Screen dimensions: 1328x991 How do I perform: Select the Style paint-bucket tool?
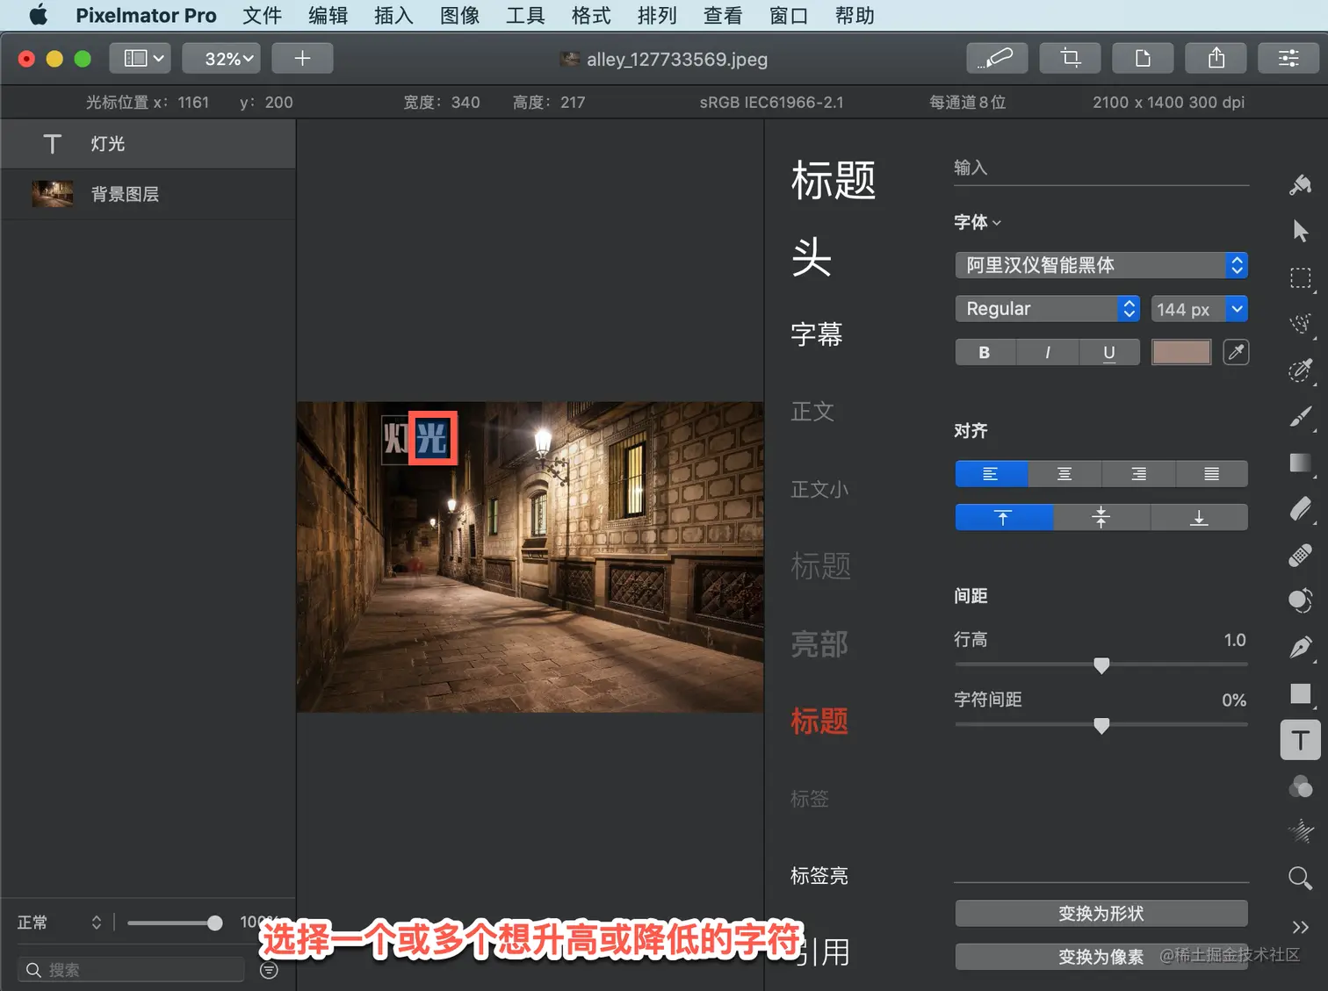point(1300,185)
